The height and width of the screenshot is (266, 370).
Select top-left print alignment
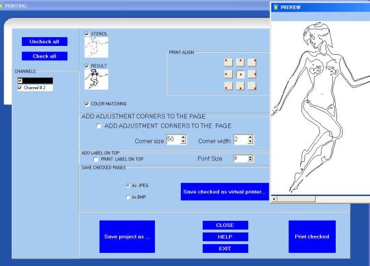click(228, 62)
